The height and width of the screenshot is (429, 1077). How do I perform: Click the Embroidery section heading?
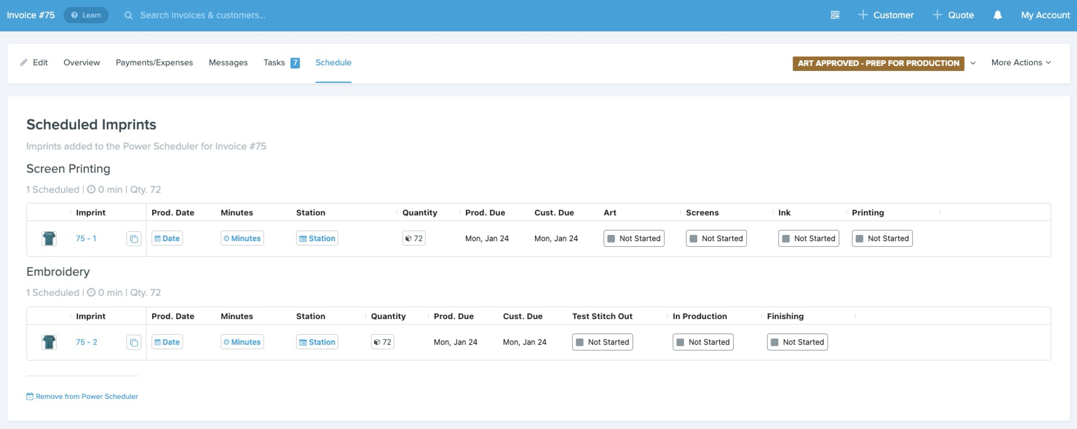pos(58,272)
